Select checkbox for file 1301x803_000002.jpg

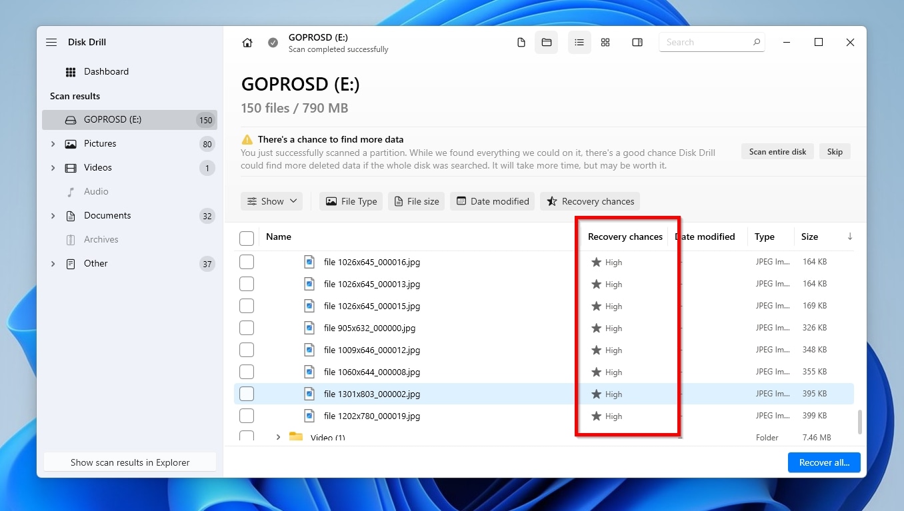tap(247, 394)
